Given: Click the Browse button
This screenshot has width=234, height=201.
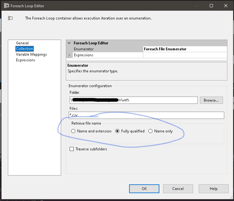Looking at the screenshot, I should [x=211, y=100].
